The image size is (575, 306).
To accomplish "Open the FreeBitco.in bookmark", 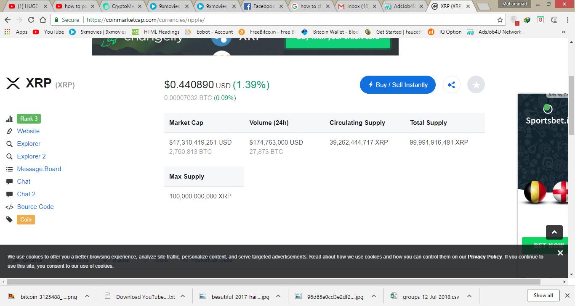I will point(267,32).
